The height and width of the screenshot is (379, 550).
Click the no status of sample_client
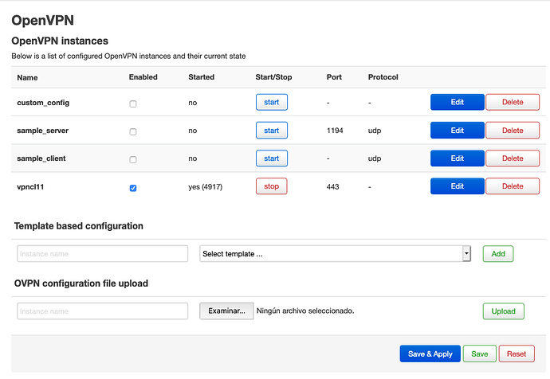click(x=193, y=158)
